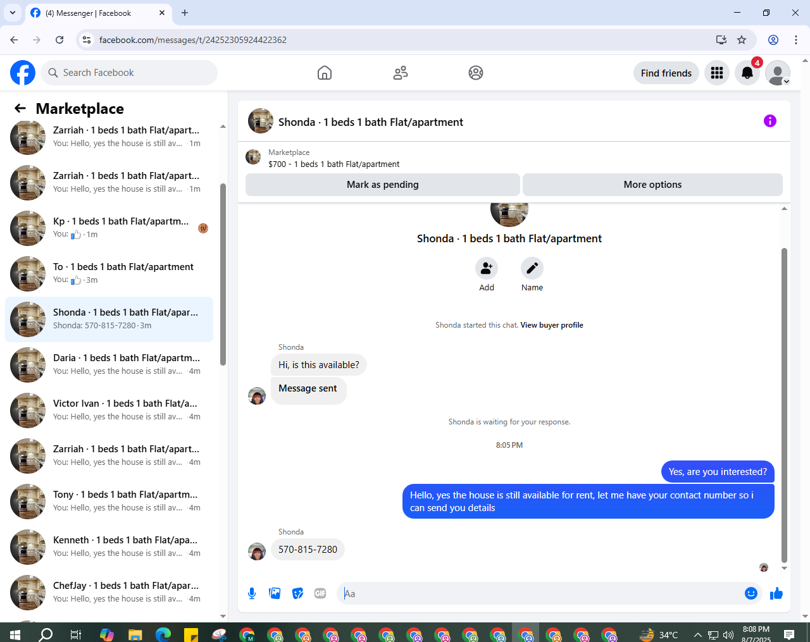Screen dimensions: 810x642
Task: Focus the Search Facebook field
Action: 129,73
